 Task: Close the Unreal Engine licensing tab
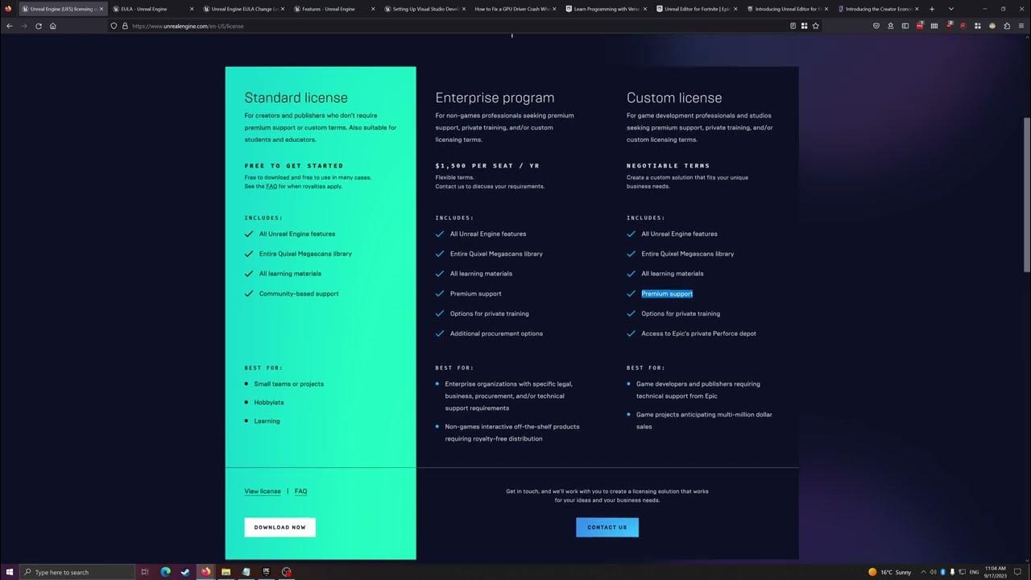101,9
